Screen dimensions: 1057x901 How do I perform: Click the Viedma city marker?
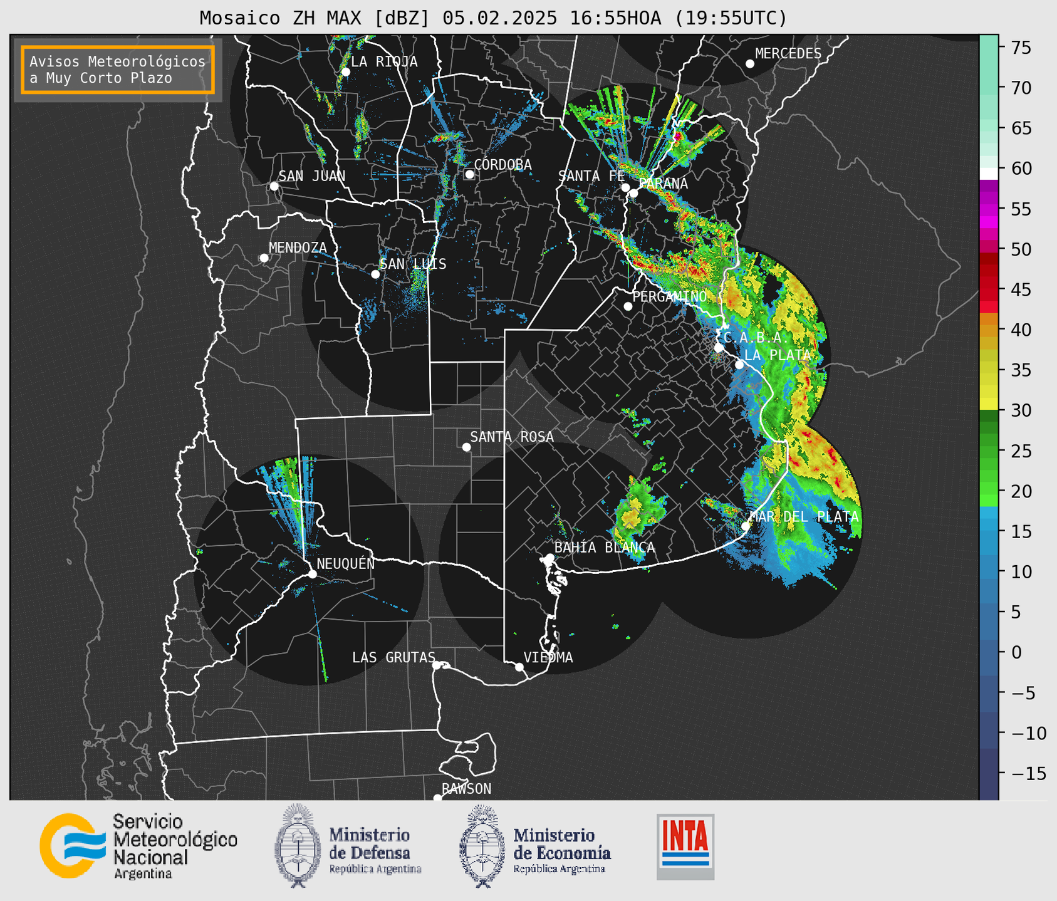(x=519, y=667)
